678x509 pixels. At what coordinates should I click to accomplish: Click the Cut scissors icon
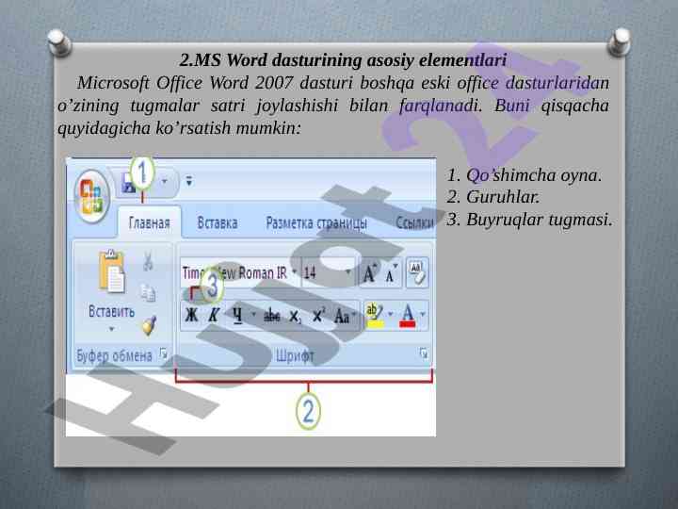click(148, 261)
